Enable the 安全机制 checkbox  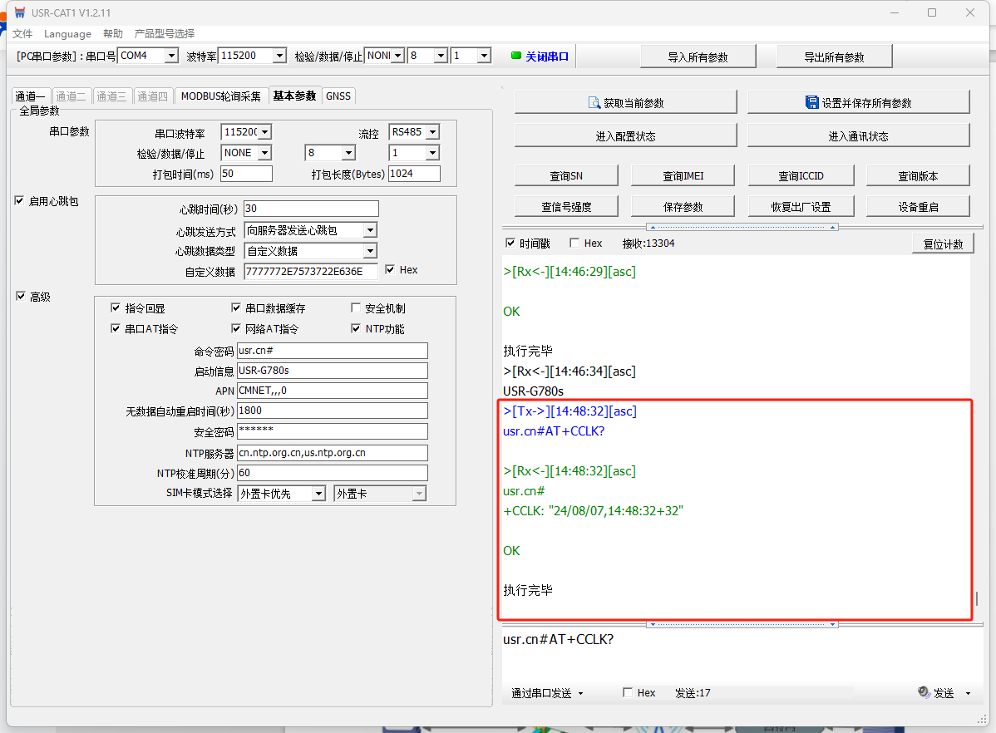coord(356,308)
